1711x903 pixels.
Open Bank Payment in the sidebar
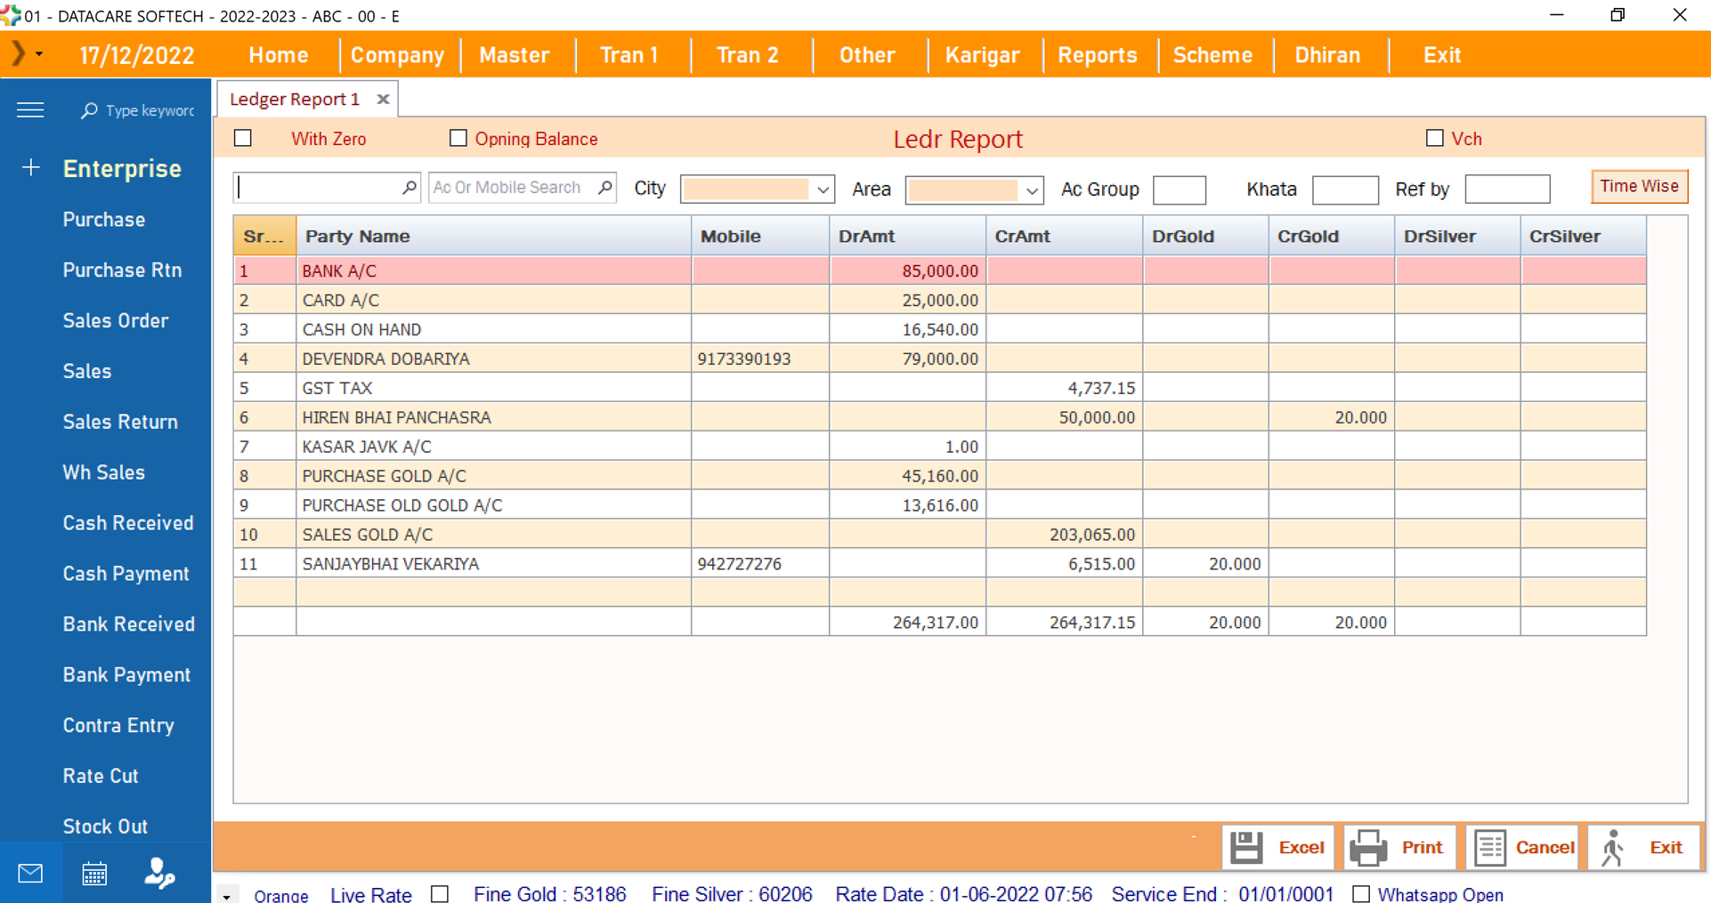(126, 675)
